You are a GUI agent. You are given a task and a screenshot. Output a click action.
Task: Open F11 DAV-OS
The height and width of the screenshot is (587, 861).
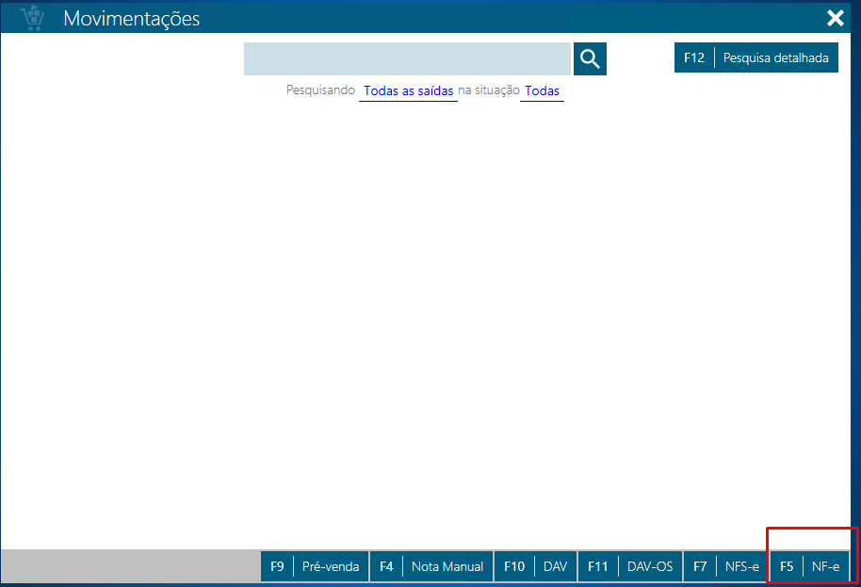click(x=630, y=566)
